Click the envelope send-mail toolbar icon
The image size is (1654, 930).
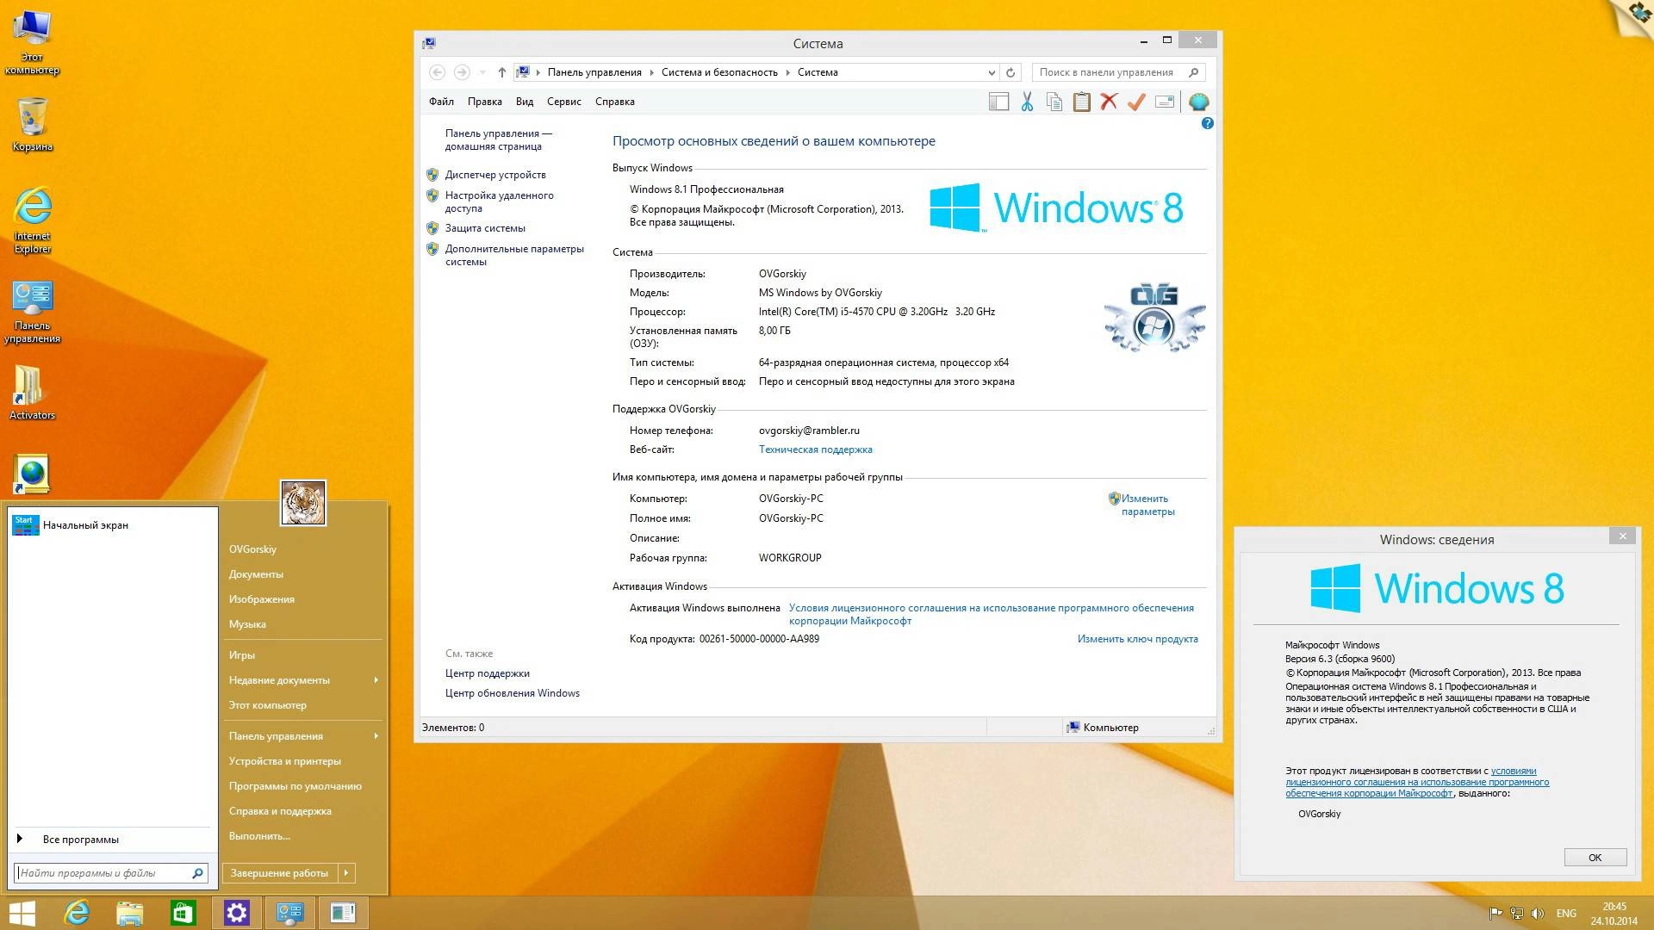[x=1166, y=102]
